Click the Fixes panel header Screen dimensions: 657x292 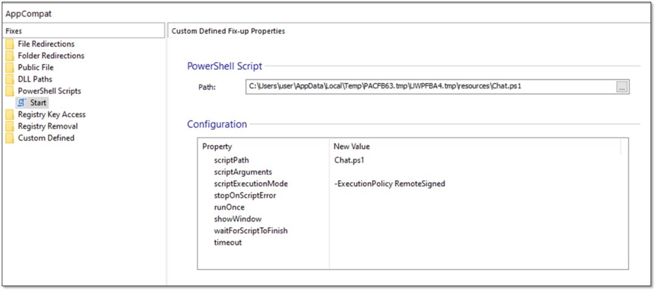tap(83, 31)
